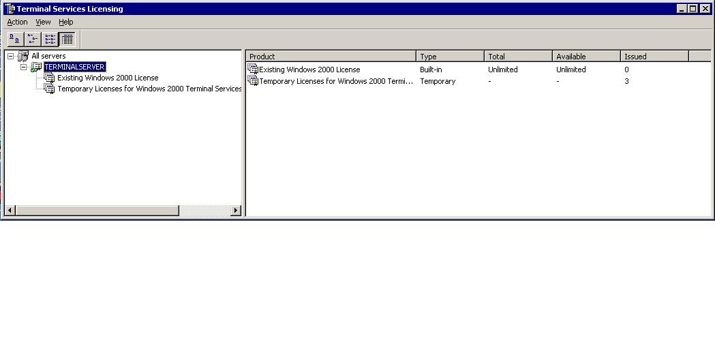Sort by the Total column header
Image resolution: width=715 pixels, height=349 pixels.
(x=518, y=57)
